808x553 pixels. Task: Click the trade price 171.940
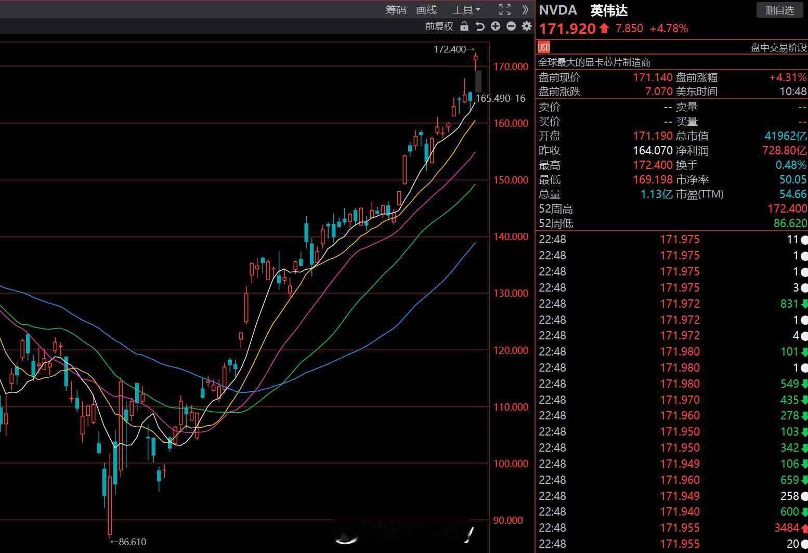click(x=680, y=512)
